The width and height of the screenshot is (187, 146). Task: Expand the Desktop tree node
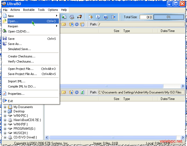5,112
